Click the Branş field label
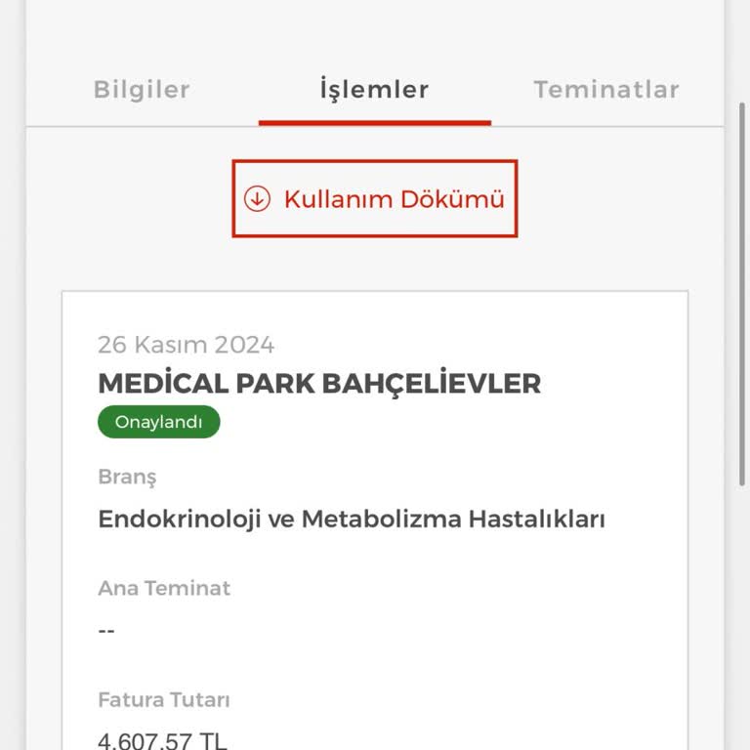 pyautogui.click(x=127, y=477)
